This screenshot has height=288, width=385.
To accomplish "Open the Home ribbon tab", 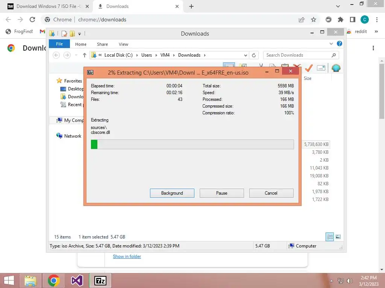I will (81, 44).
